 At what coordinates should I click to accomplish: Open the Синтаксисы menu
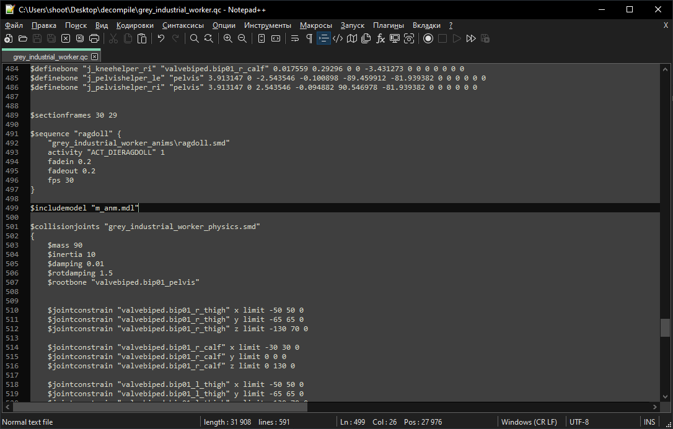pos(183,26)
